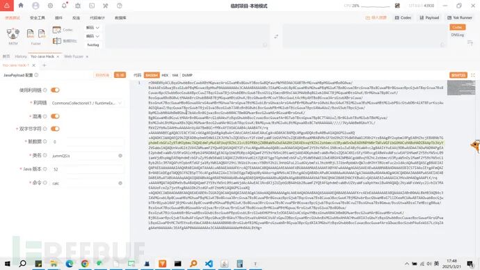This screenshot has width=480, height=270.
Task: Clear the 类名 field with its clear icon
Action: click(120, 156)
